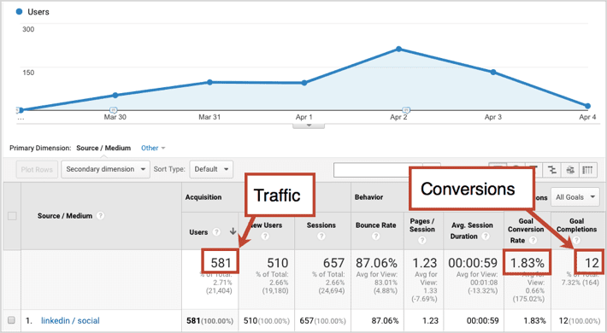Click the Plot Rows button
The width and height of the screenshot is (607, 333).
[x=37, y=169]
